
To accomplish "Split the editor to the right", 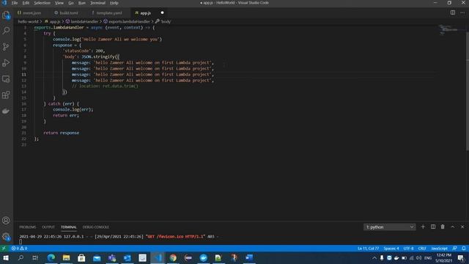I will pos(453,13).
